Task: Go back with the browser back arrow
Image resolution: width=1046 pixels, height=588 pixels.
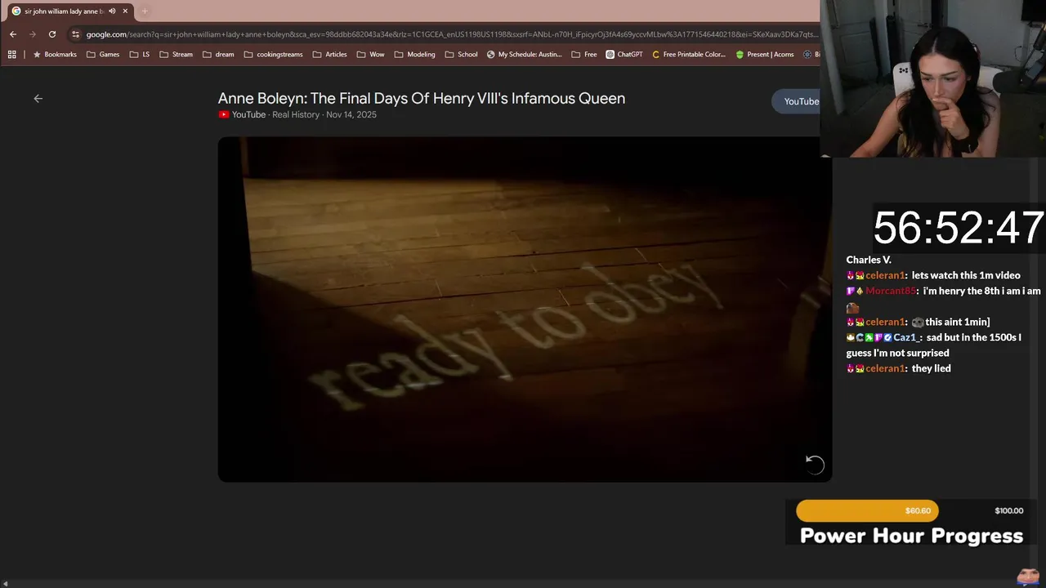Action: click(12, 34)
